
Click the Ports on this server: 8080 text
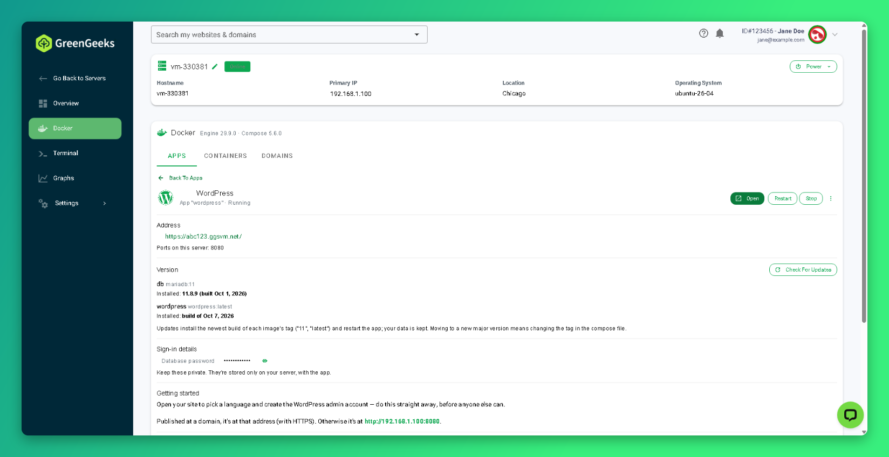(x=190, y=248)
